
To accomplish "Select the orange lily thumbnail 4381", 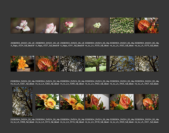I will tap(23, 64).
